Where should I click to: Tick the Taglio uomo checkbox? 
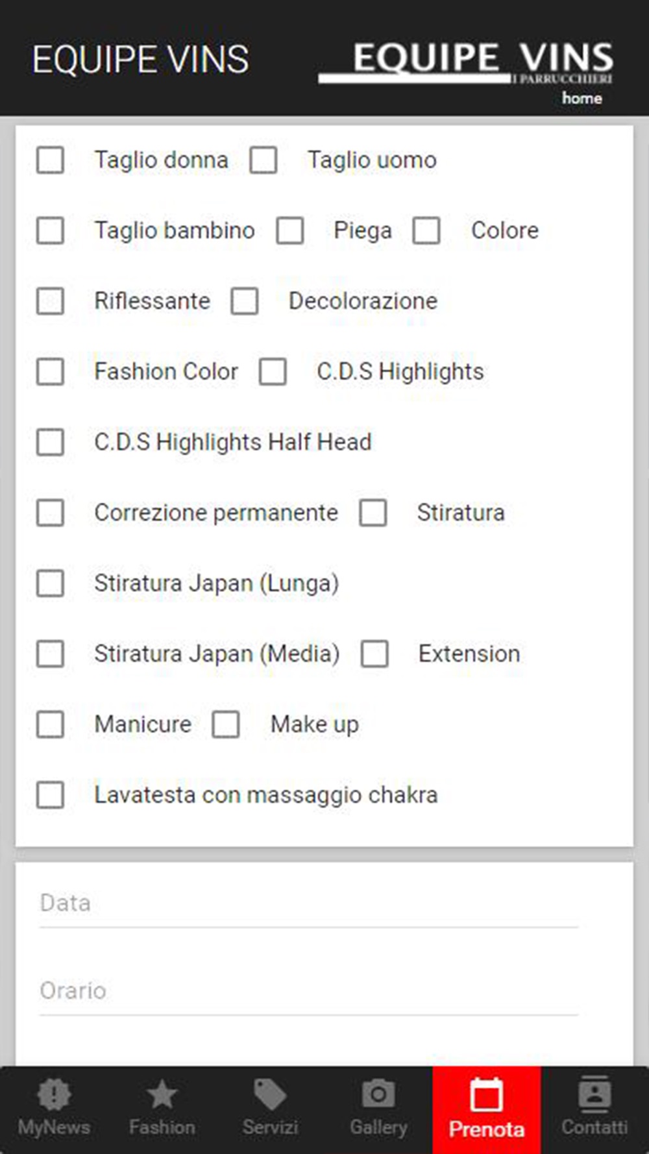tap(263, 160)
